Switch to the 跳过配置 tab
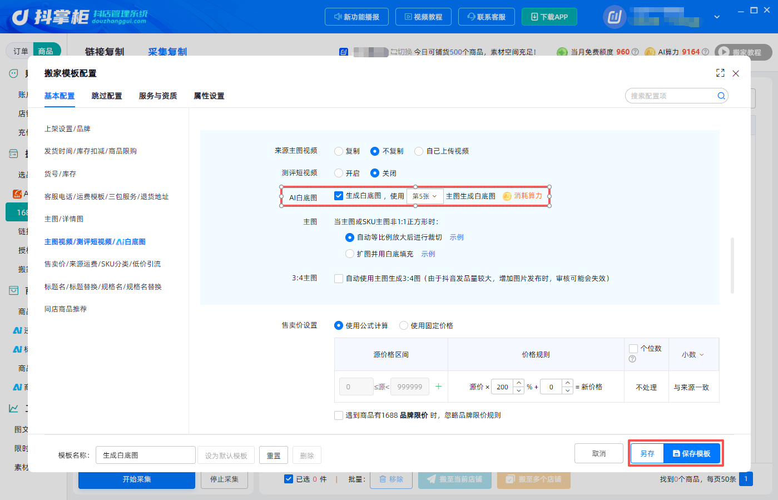Image resolution: width=778 pixels, height=500 pixels. [107, 96]
